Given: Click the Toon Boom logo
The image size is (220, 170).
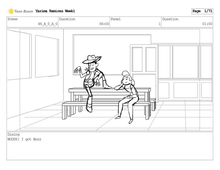Looking at the screenshot, I should 20,11.
